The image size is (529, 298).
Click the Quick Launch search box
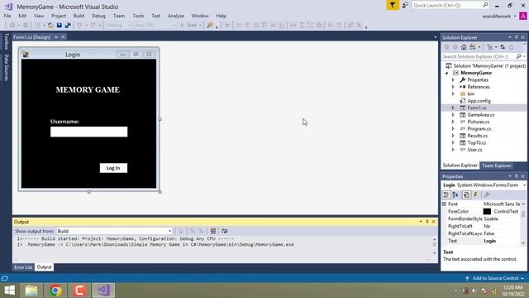click(x=450, y=5)
